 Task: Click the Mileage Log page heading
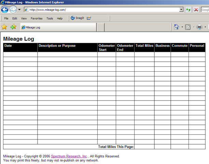click(x=18, y=39)
